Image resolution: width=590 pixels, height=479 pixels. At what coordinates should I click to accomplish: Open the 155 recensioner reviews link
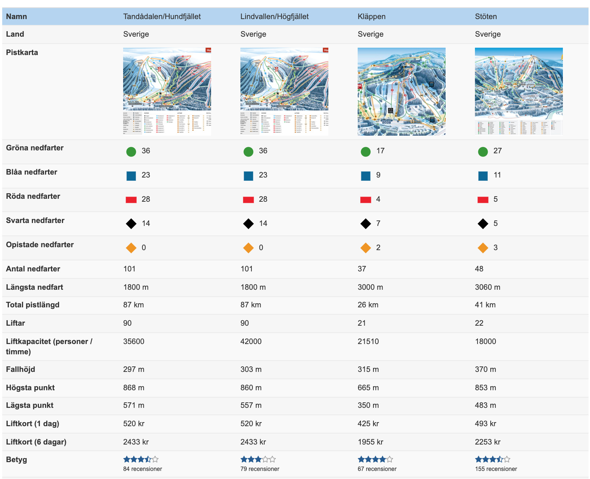tap(496, 469)
